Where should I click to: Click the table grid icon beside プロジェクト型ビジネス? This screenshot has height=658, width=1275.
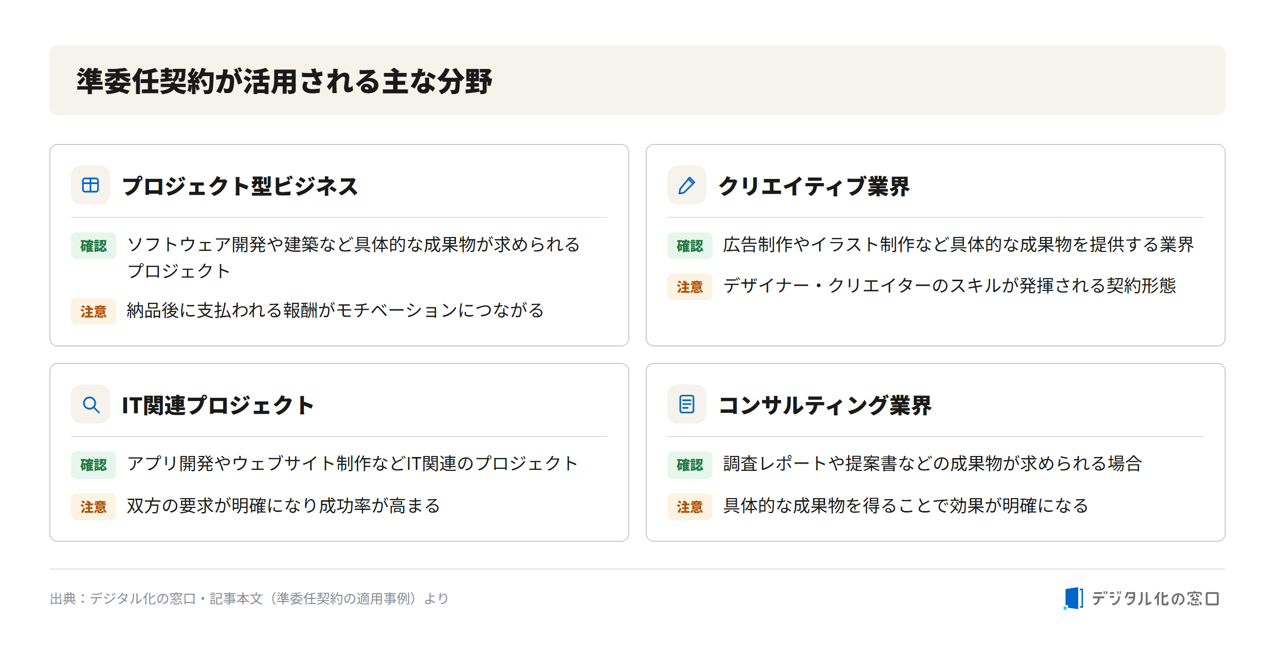click(90, 185)
